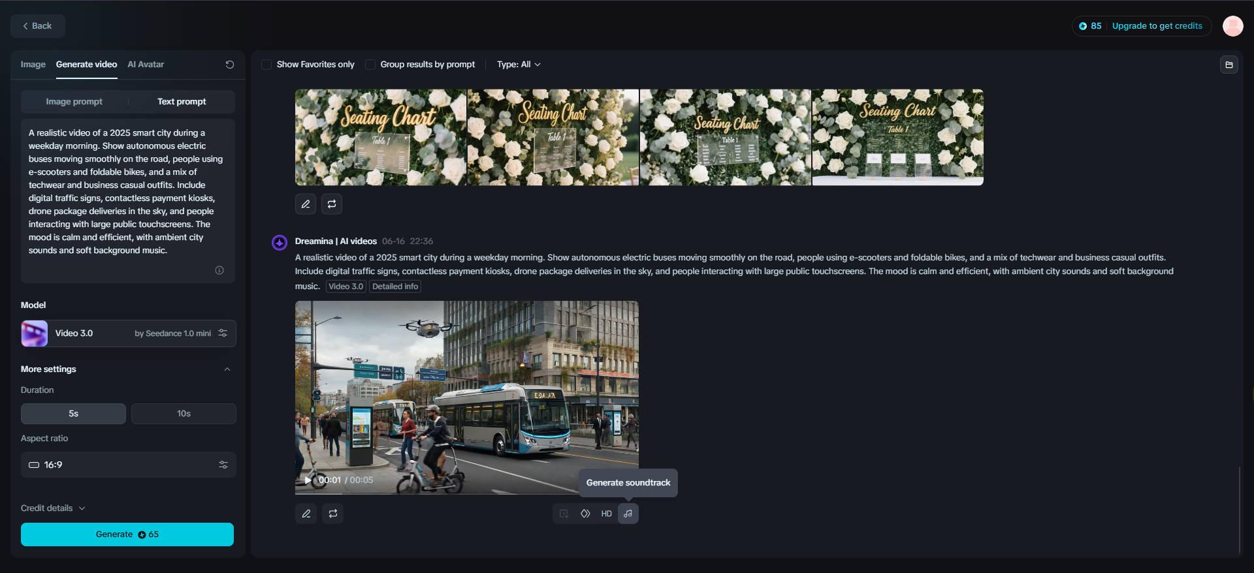Click the HD upscale icon below video

[x=606, y=514]
